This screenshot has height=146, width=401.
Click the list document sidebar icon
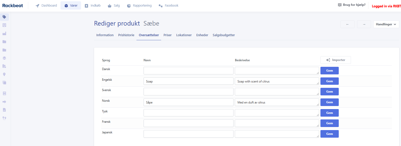point(4,25)
